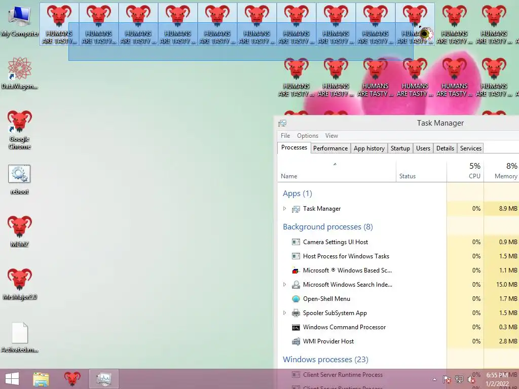Select Camera Settings UI Host process

398,242
